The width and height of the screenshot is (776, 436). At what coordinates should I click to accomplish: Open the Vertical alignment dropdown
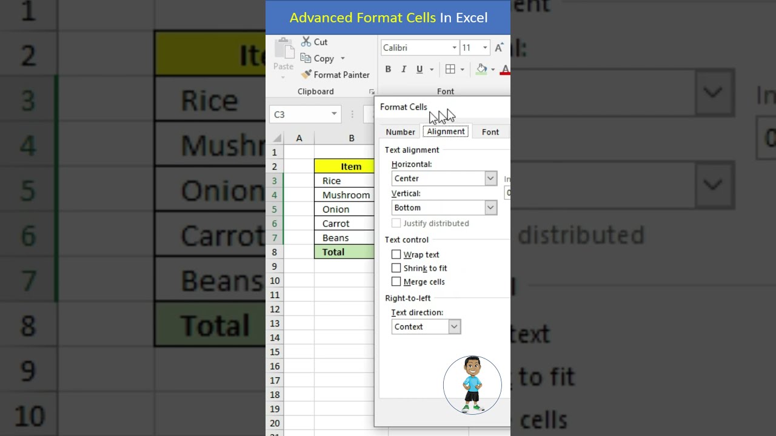(490, 207)
